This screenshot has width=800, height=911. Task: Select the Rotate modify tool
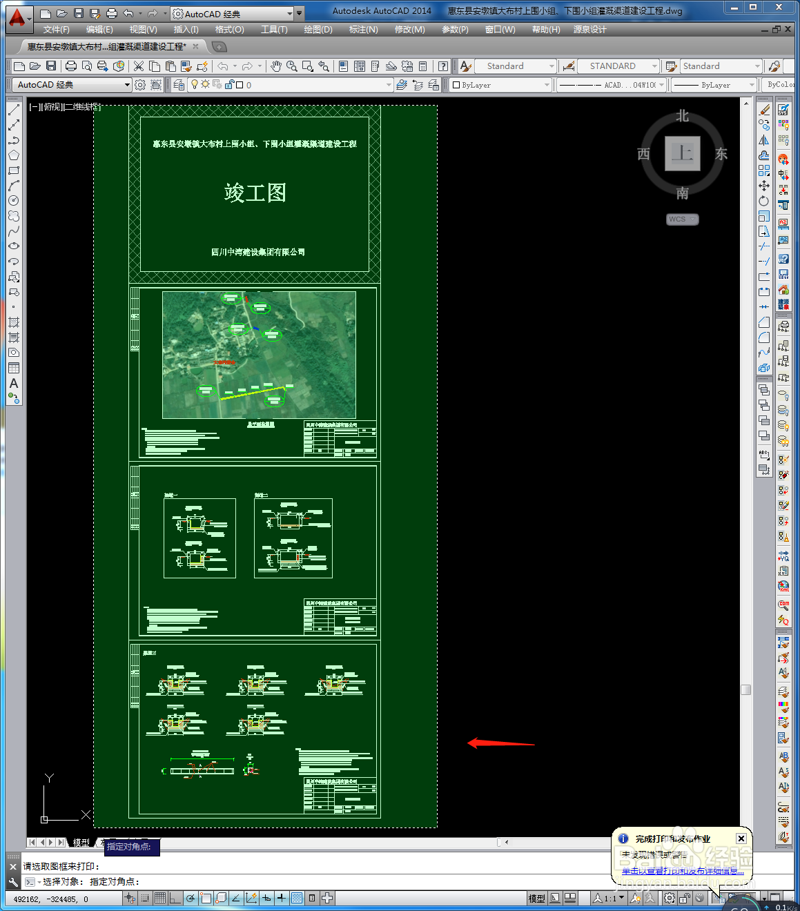(x=764, y=201)
